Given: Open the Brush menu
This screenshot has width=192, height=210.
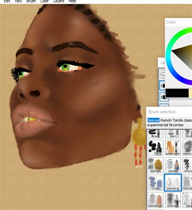Looking at the screenshot, I should 31,1.
